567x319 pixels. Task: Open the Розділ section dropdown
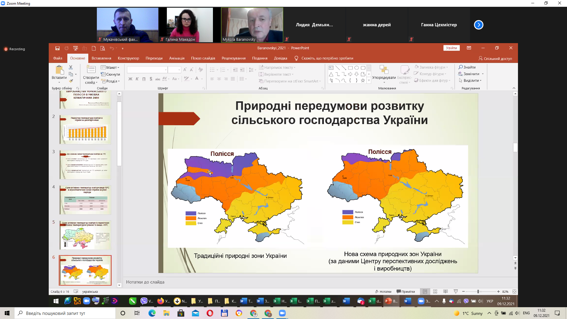click(x=110, y=81)
